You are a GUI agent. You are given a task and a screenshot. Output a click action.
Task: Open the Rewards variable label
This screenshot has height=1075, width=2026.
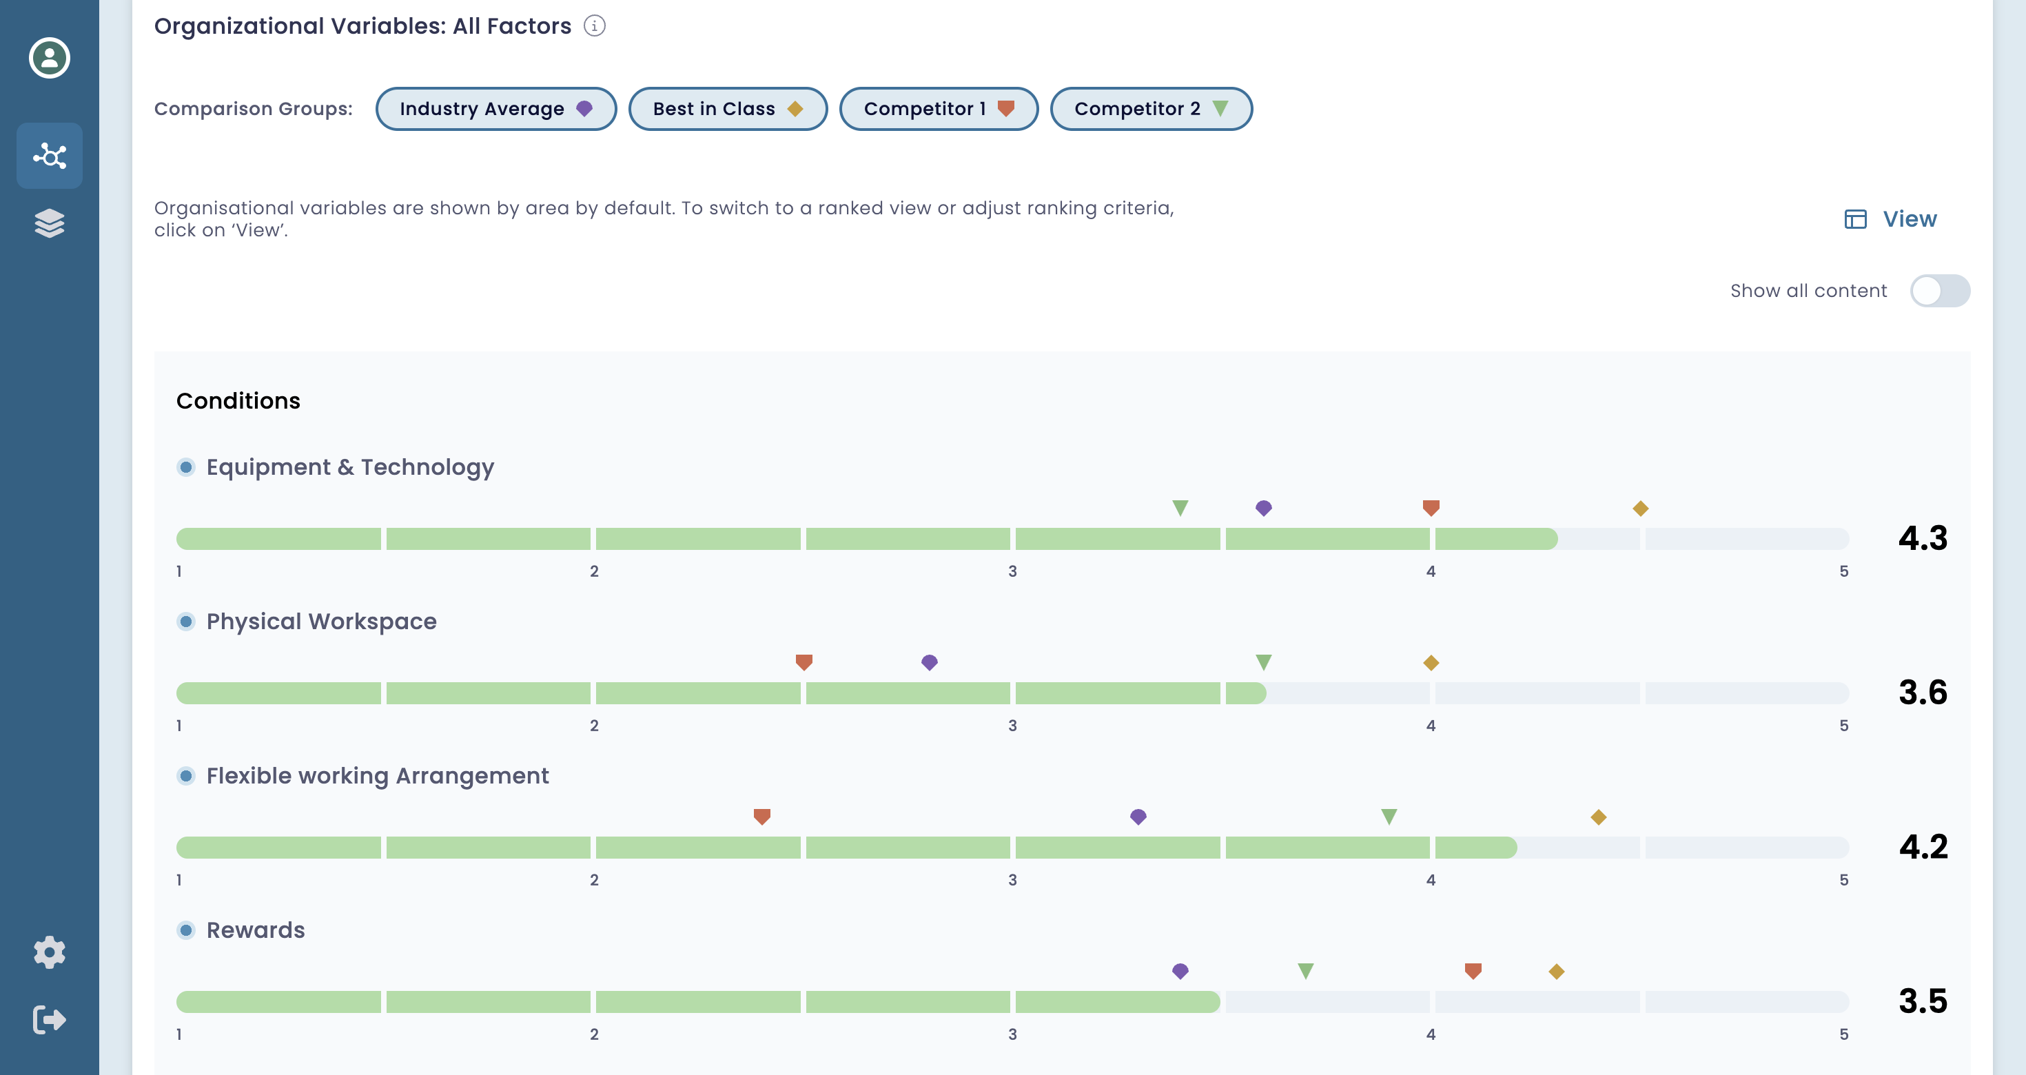[x=255, y=930]
